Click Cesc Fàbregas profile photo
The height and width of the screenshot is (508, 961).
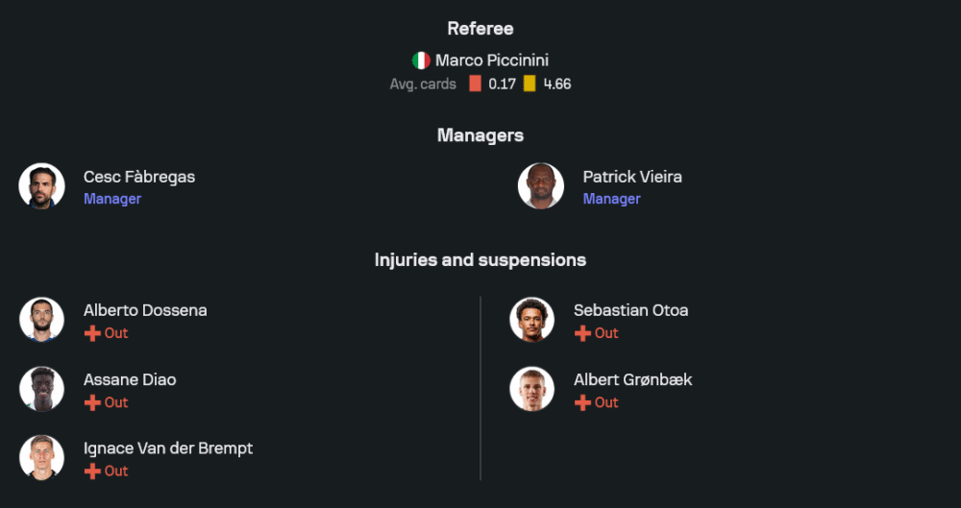click(x=41, y=185)
